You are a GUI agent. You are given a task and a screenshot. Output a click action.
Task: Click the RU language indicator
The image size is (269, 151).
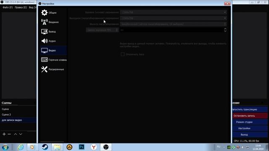coord(219,147)
